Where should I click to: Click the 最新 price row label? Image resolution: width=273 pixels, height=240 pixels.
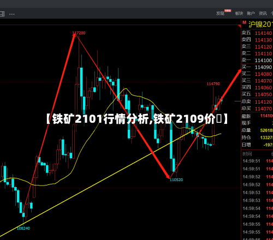coord(246,116)
